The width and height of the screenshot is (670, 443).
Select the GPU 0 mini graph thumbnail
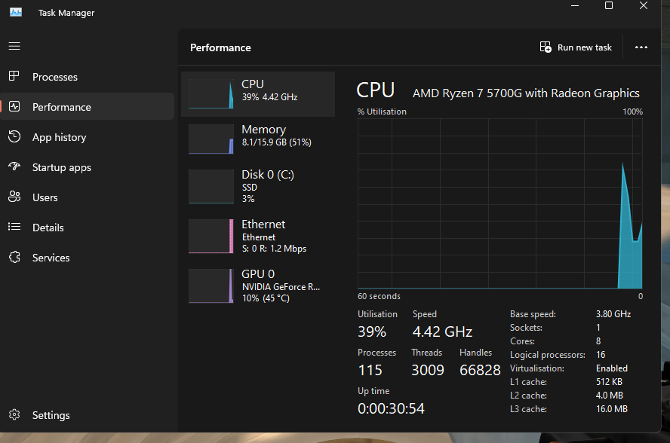pos(211,286)
